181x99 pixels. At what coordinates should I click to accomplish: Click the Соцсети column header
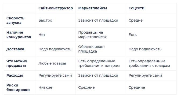[136, 8]
